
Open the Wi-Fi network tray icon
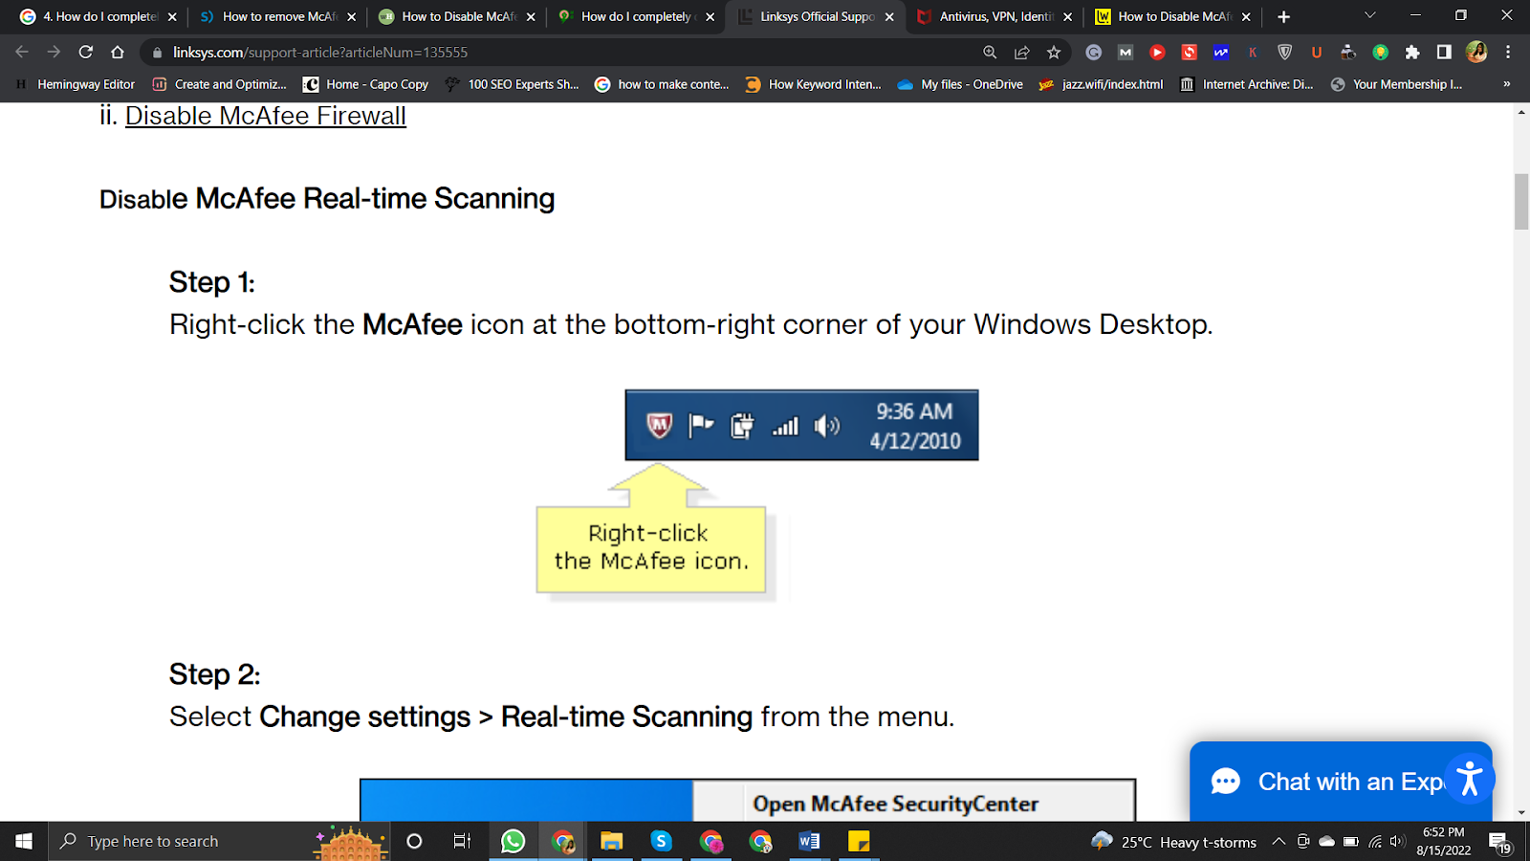tap(1374, 842)
